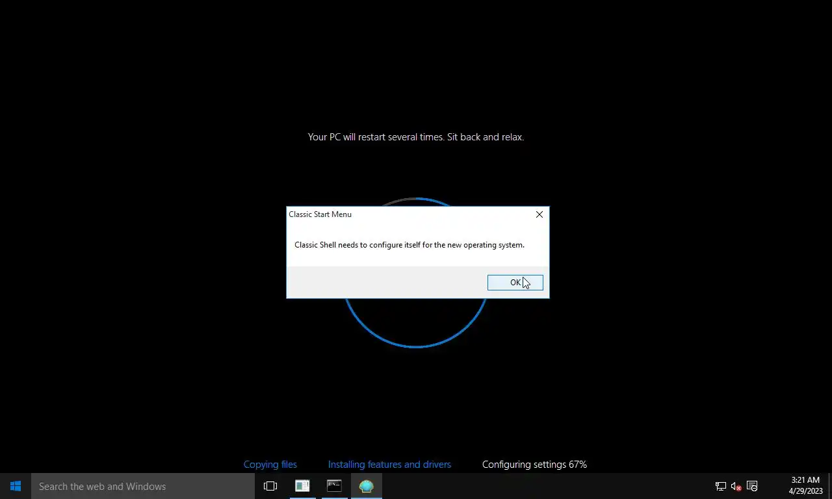Click the Search the web and Windows box
Screen dimensions: 832x499
[x=143, y=486]
